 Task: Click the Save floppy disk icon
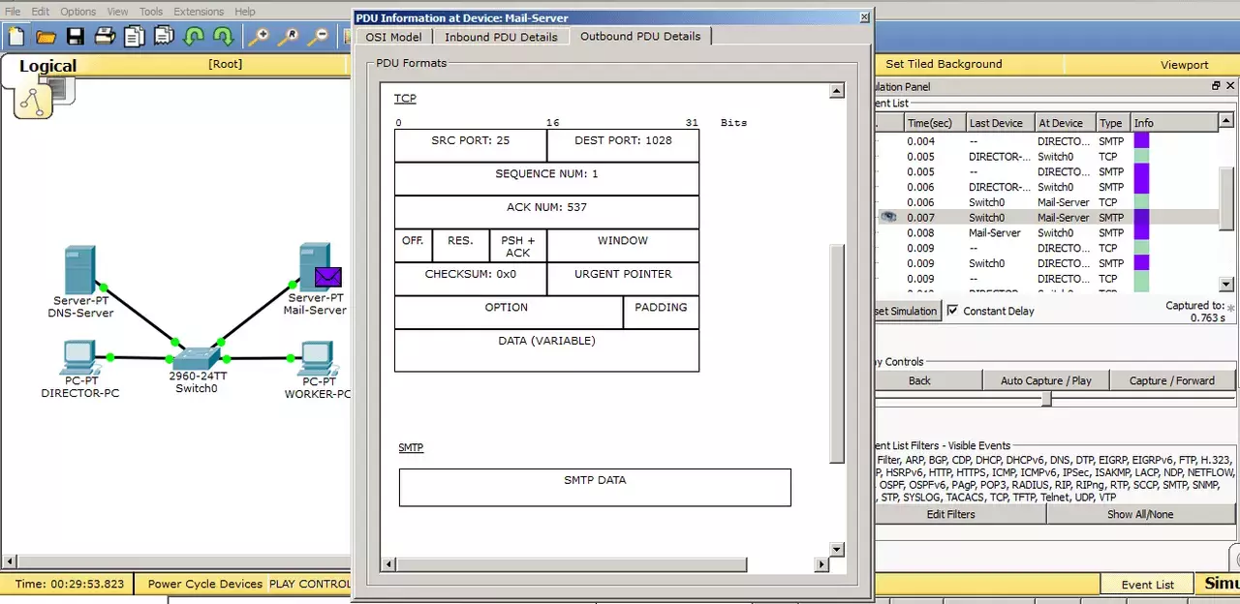pos(75,37)
